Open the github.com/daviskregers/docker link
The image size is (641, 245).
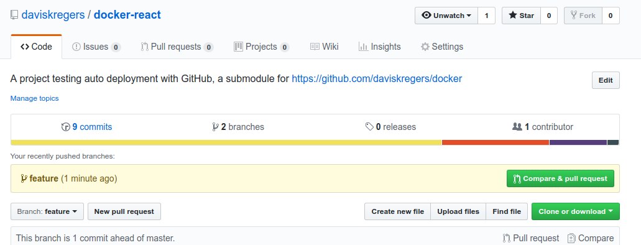coord(377,78)
